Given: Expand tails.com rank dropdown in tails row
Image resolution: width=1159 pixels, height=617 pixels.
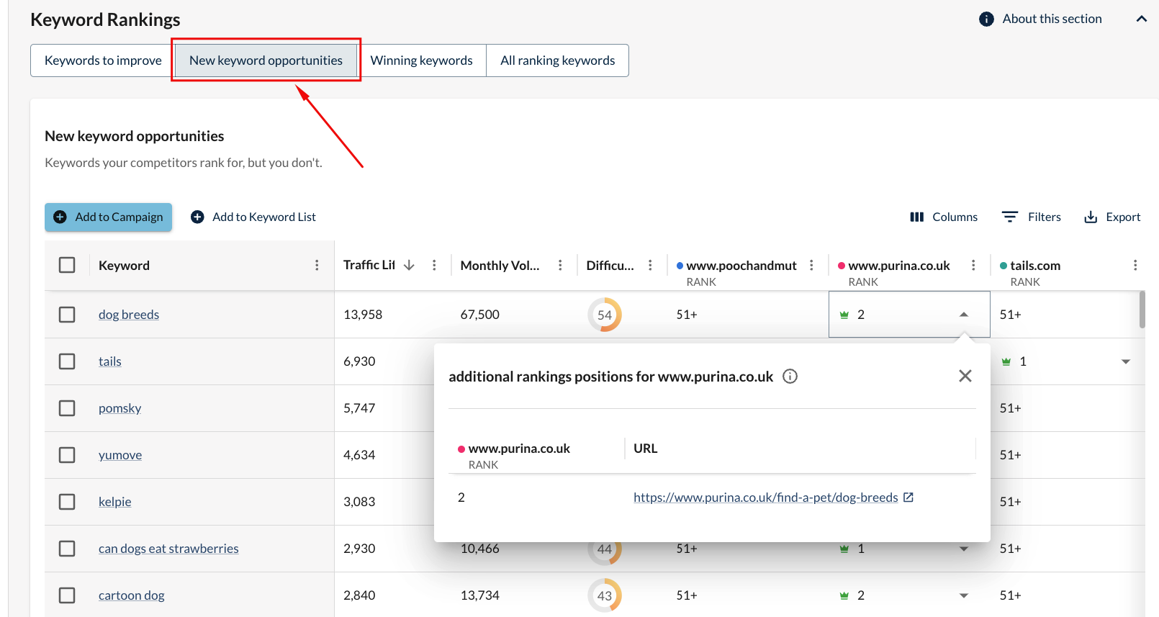Looking at the screenshot, I should coord(1126,361).
